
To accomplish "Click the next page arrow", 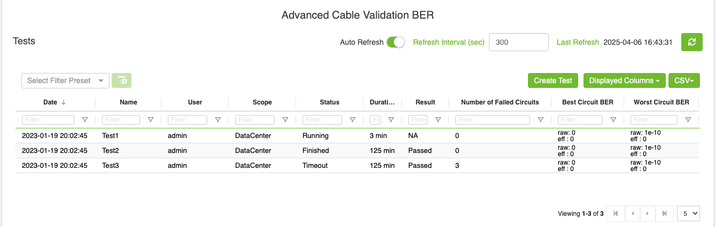I will point(648,214).
